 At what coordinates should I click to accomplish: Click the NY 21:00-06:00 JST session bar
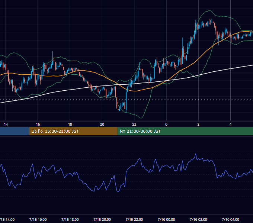[185, 131]
